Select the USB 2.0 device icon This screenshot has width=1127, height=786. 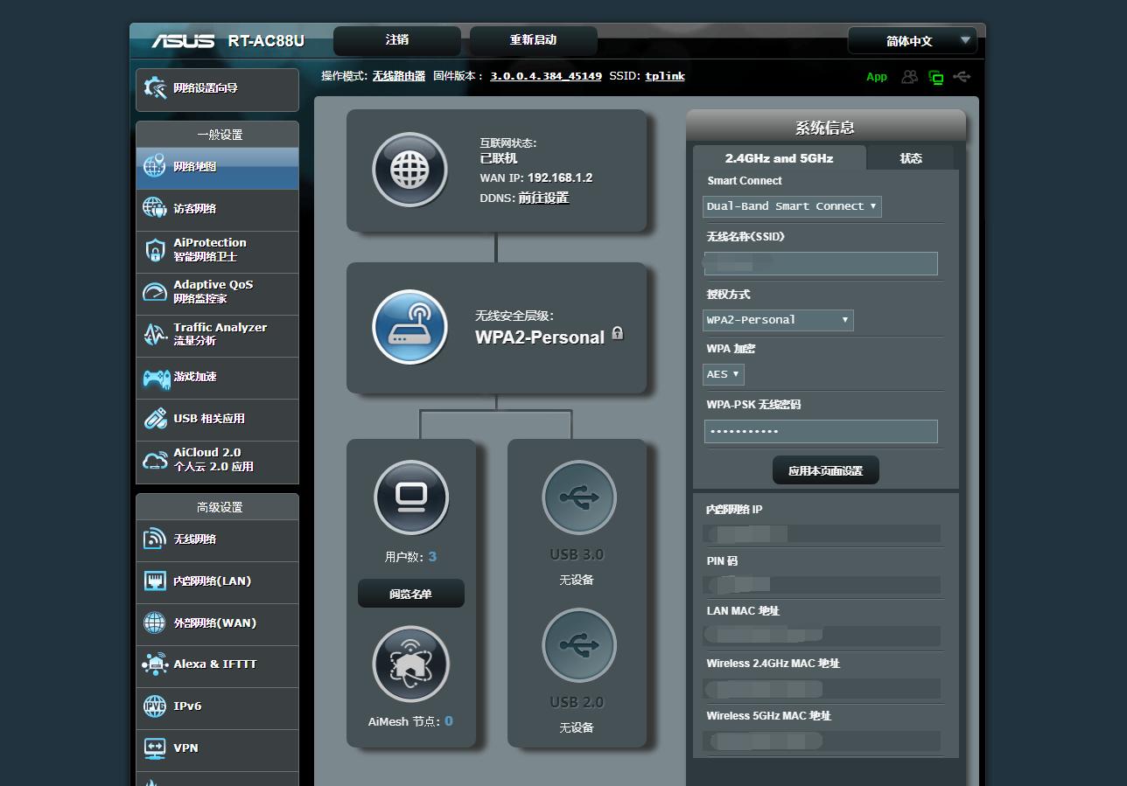click(x=578, y=646)
